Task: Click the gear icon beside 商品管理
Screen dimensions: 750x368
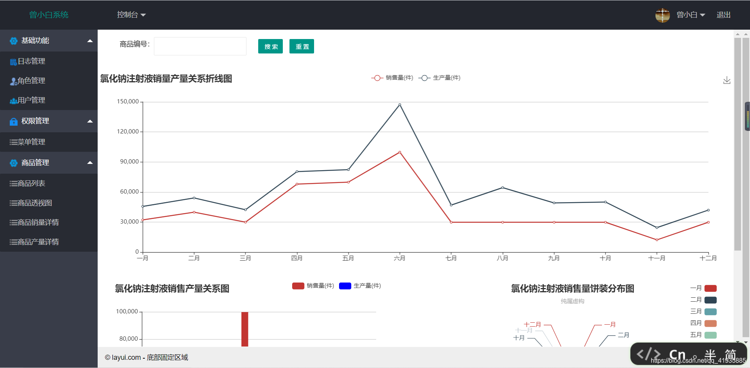Action: coord(14,163)
